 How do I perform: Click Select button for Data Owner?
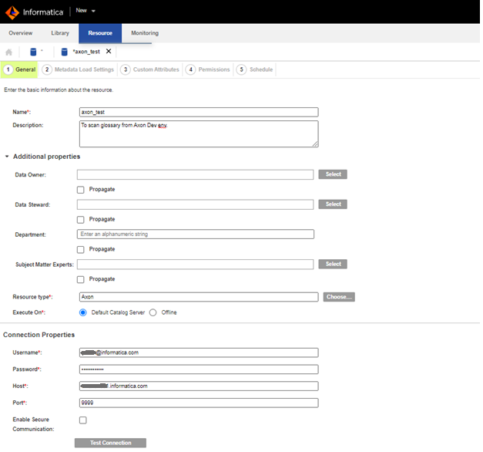333,174
